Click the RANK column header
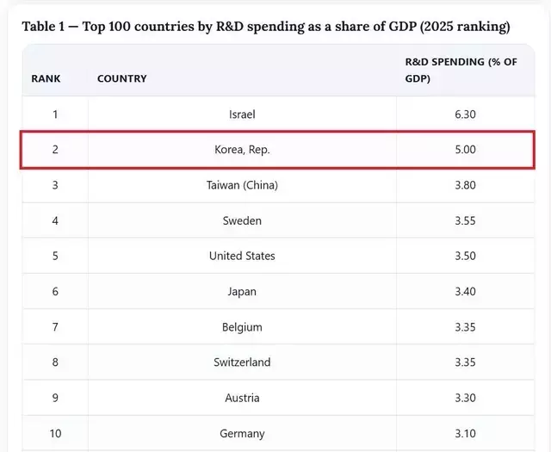Viewport: 551px width, 452px height. (46, 78)
